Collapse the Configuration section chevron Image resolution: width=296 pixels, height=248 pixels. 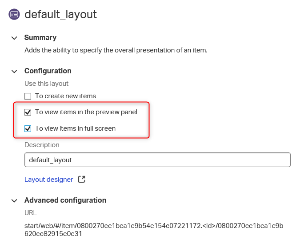15,71
